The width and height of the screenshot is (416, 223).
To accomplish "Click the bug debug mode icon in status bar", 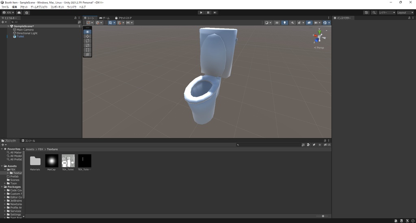I will coord(396,221).
